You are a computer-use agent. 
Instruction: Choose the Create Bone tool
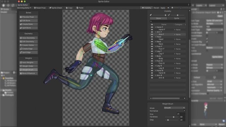(28, 24)
